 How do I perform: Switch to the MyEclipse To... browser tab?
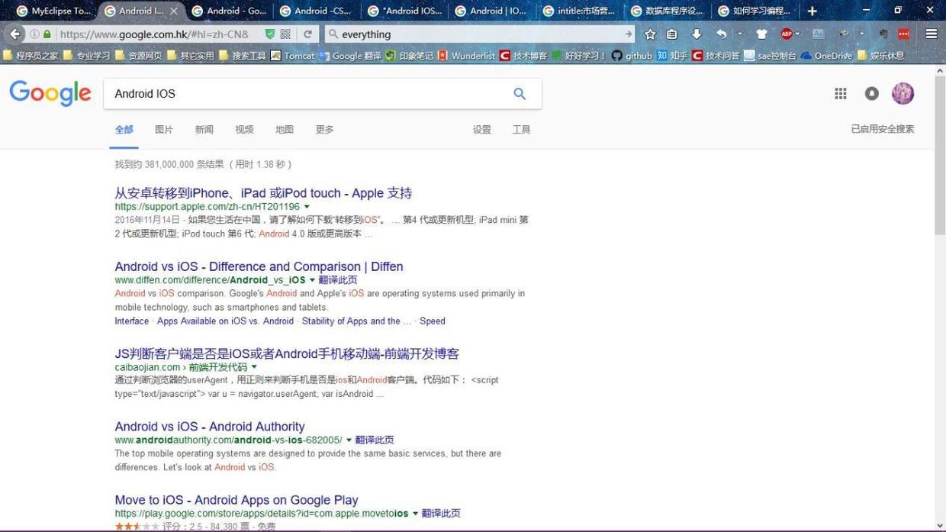[x=53, y=11]
